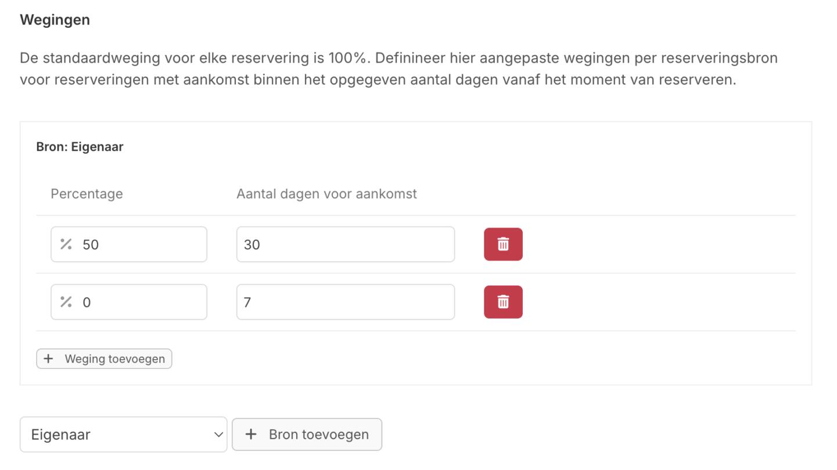Delete the 50 percent weighting row
Viewport: 837px width, 470px height.
(503, 244)
